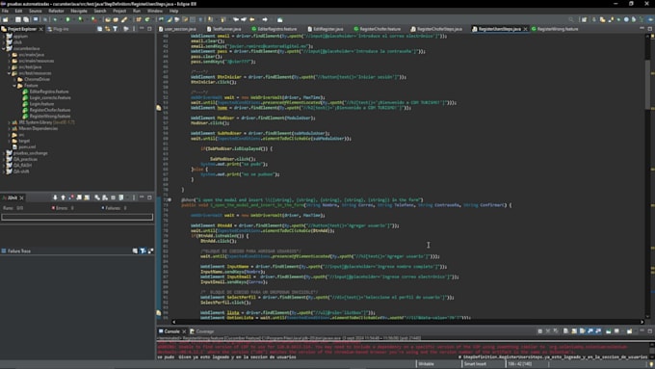
Task: Click the editor vertical scrollbar
Action: point(647,84)
